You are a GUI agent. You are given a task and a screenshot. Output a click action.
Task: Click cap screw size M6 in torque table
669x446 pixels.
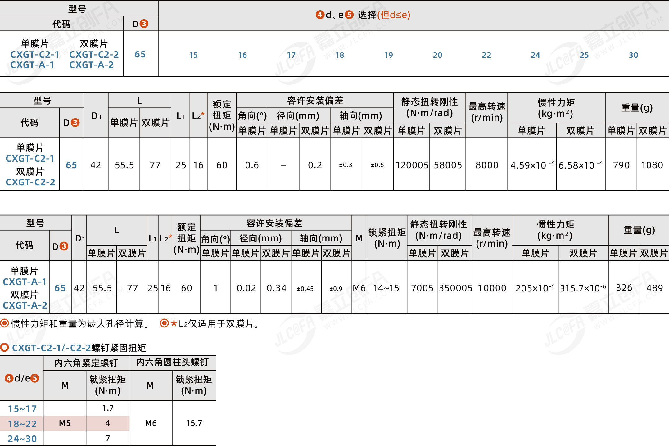click(x=151, y=423)
